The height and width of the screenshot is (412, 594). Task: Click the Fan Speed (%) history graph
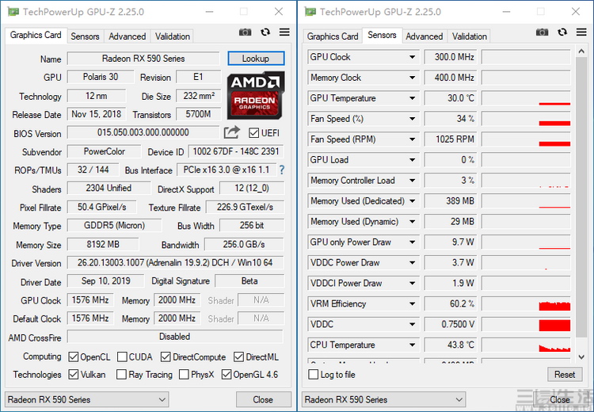526,119
